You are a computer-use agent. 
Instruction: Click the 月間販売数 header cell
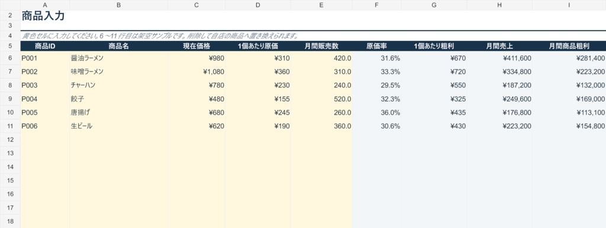coord(321,46)
